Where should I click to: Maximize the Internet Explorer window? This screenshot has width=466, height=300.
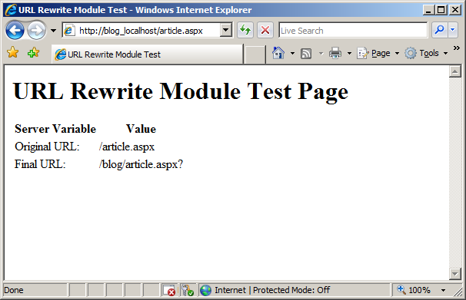(441, 10)
